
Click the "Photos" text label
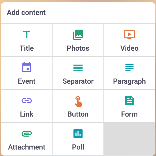pyautogui.click(x=78, y=48)
